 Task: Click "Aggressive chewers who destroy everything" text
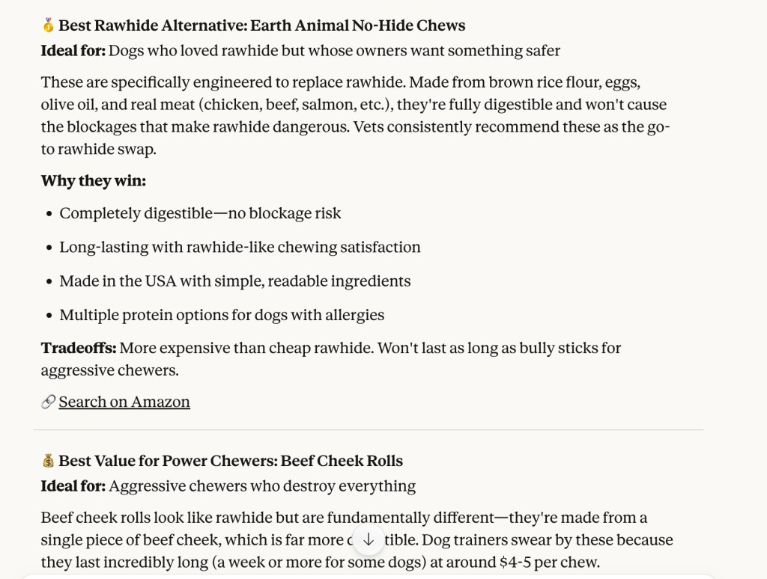coord(262,486)
